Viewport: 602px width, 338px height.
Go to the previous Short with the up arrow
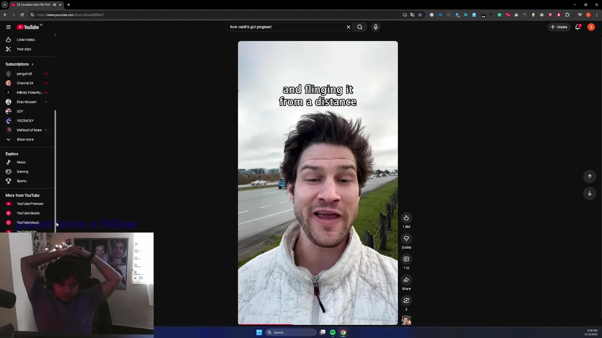pos(590,177)
